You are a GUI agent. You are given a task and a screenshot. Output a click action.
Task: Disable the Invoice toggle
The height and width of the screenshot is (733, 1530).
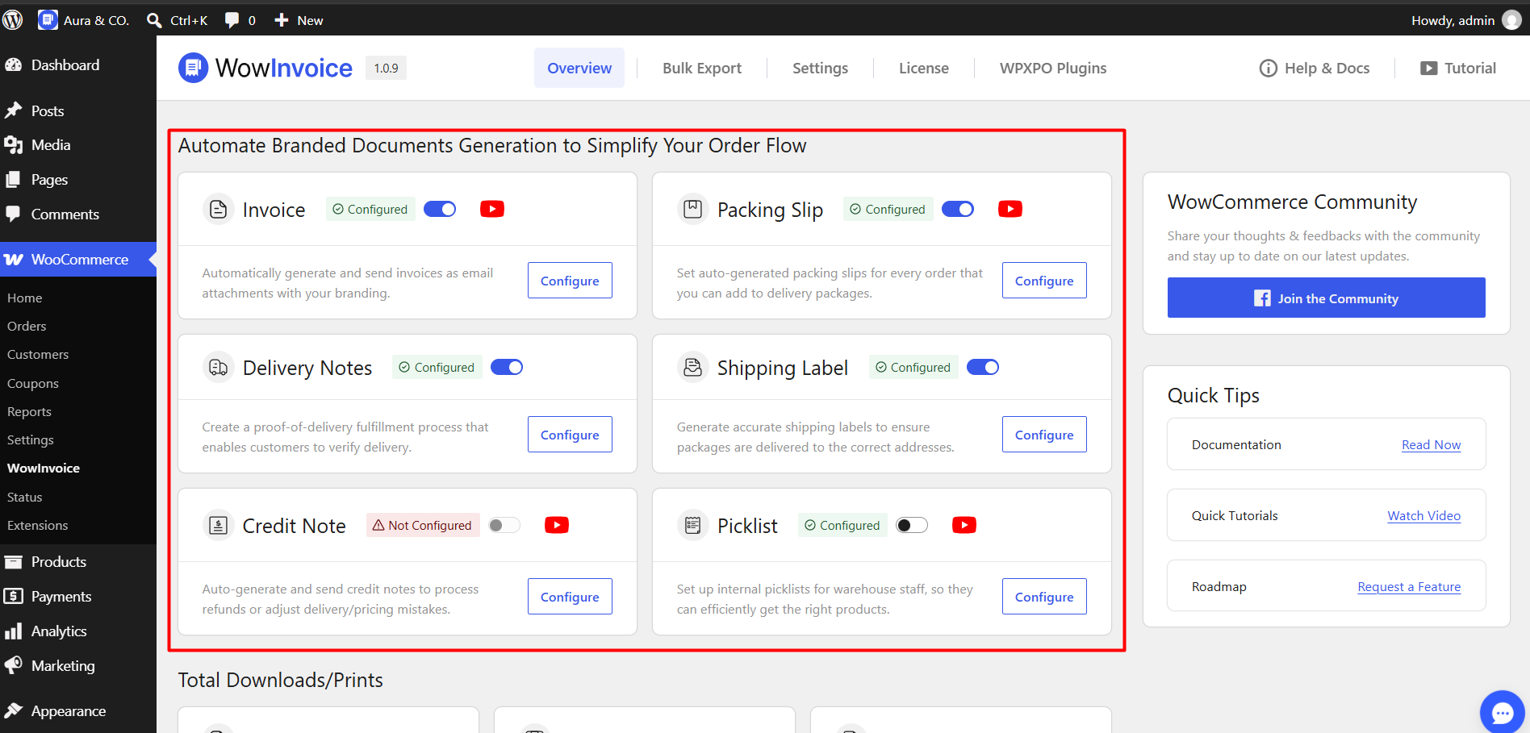[440, 209]
